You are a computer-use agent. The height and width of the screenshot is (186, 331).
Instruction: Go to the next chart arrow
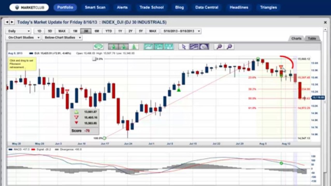(x=12, y=22)
